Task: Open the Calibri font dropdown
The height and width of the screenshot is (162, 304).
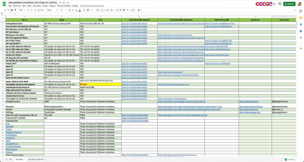Action: 52,10
